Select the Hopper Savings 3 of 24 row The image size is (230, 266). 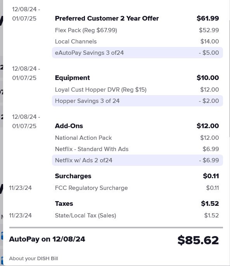tap(137, 101)
